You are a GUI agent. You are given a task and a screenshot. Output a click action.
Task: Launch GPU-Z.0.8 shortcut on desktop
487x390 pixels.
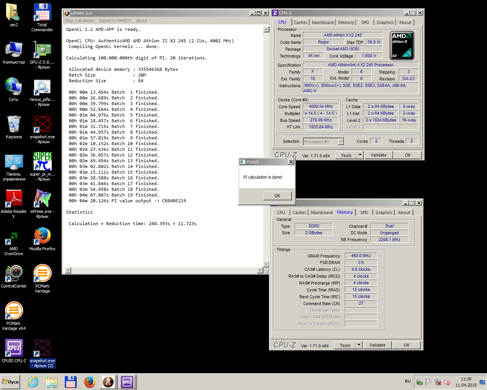[x=42, y=55]
